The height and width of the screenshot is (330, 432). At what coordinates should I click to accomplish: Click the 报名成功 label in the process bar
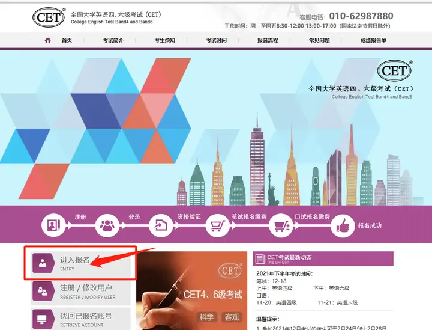pos(370,225)
